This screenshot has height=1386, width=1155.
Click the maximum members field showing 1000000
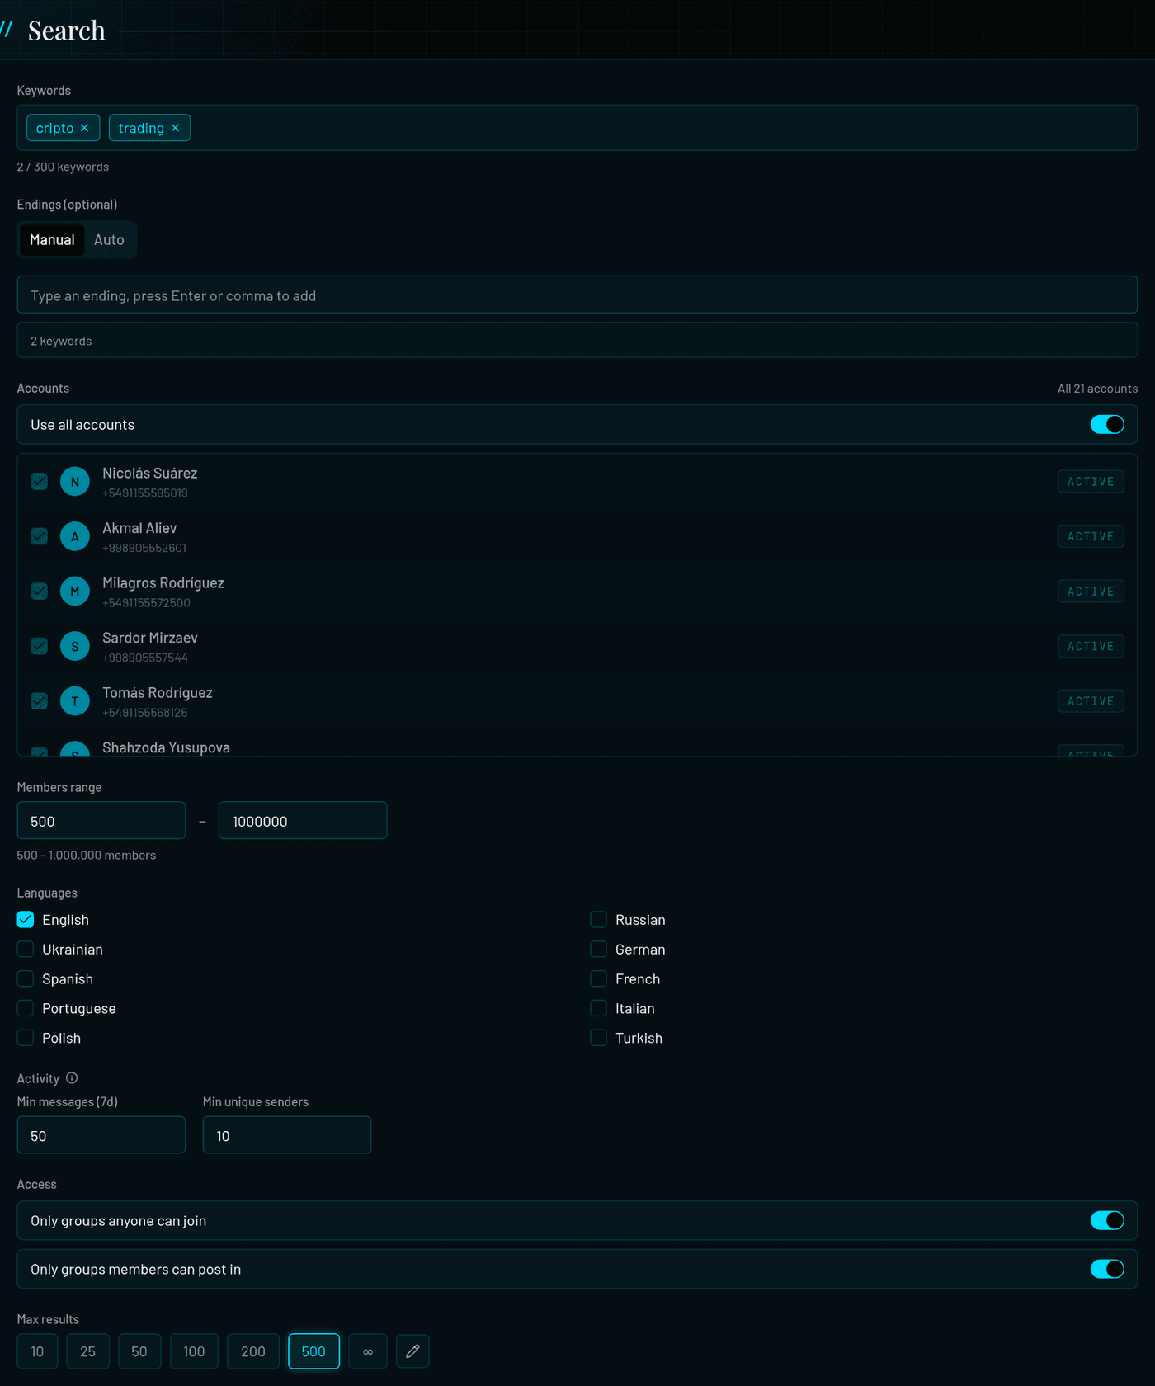point(303,820)
